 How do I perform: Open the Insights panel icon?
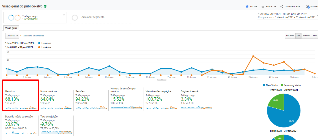308,6
